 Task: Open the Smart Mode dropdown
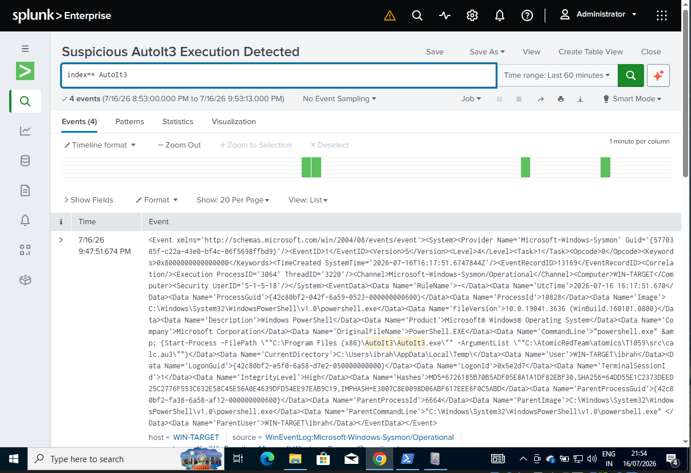pyautogui.click(x=632, y=99)
